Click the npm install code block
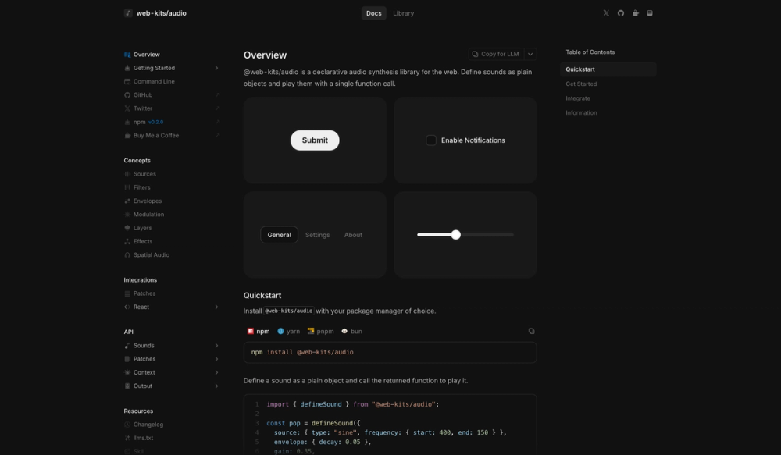This screenshot has width=781, height=455. point(390,353)
